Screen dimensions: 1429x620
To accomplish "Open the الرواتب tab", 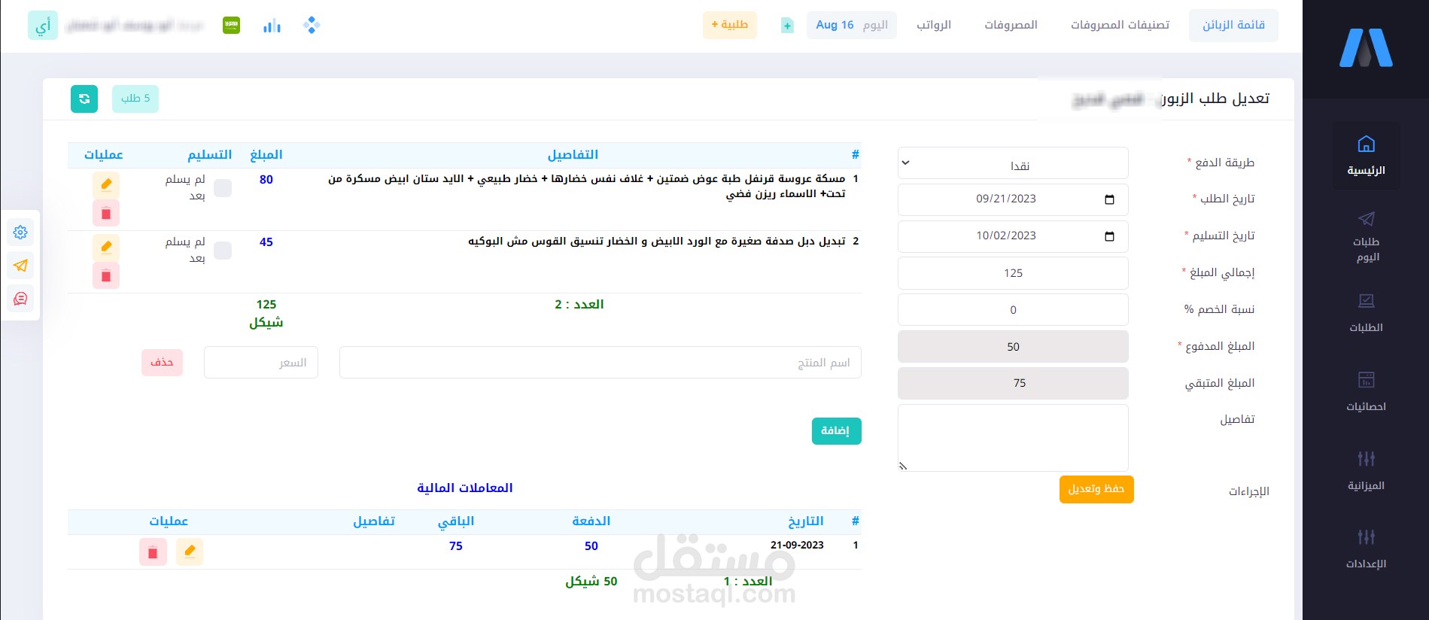I will 934,26.
